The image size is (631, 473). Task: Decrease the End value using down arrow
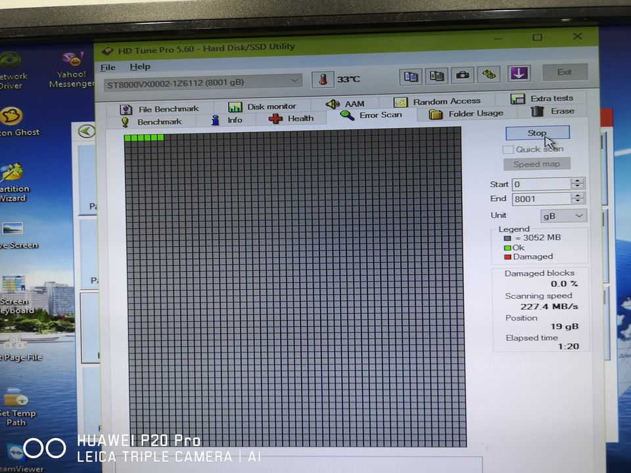click(x=577, y=201)
